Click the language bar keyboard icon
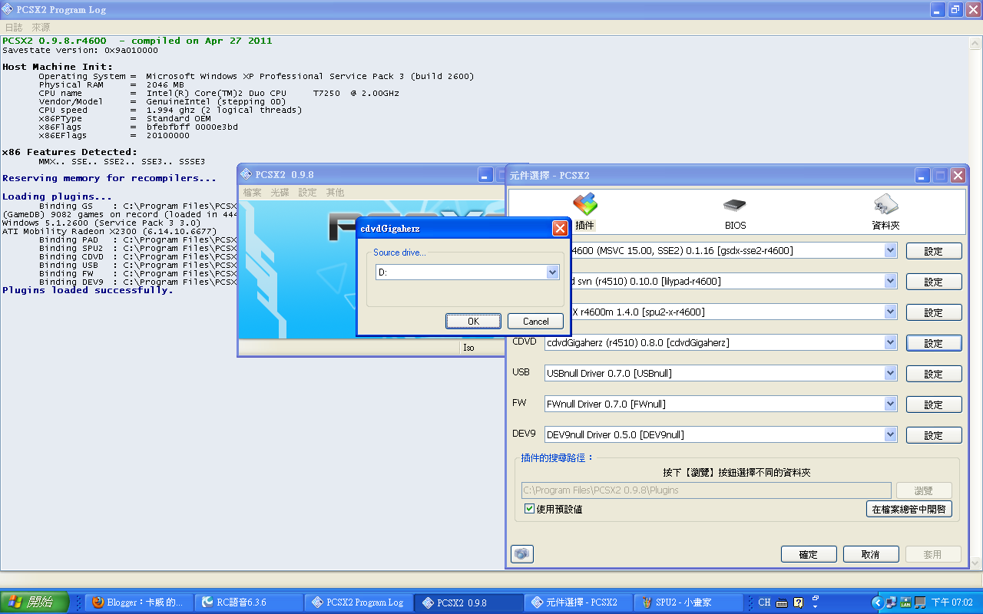The height and width of the screenshot is (614, 983). coord(782,602)
